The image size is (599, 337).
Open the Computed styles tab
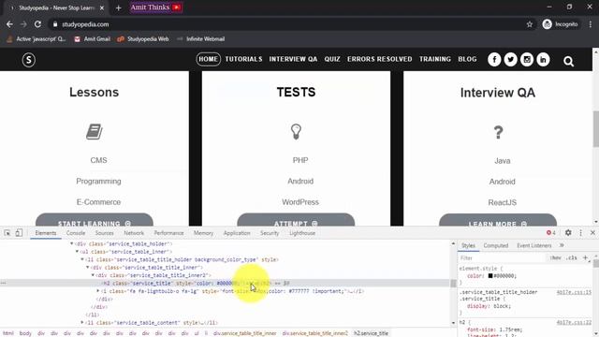click(x=496, y=245)
